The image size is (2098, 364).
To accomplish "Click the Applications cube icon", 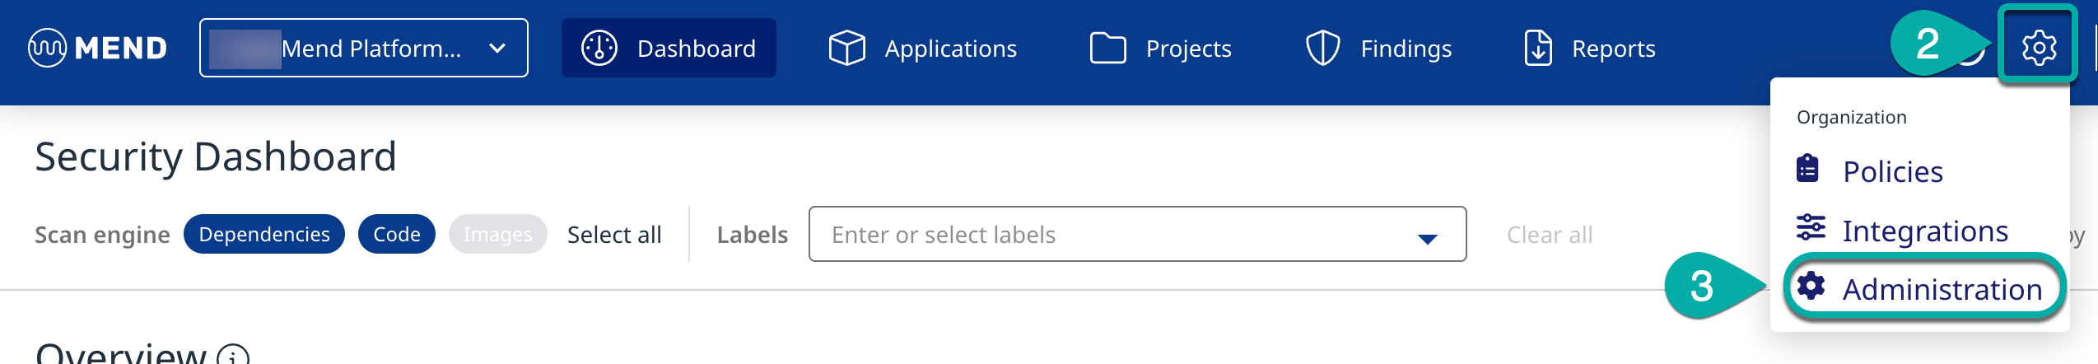I will click(x=846, y=48).
